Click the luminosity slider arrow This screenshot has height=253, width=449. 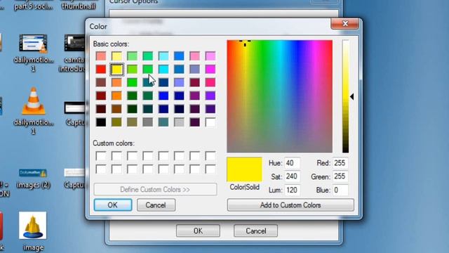[352, 97]
